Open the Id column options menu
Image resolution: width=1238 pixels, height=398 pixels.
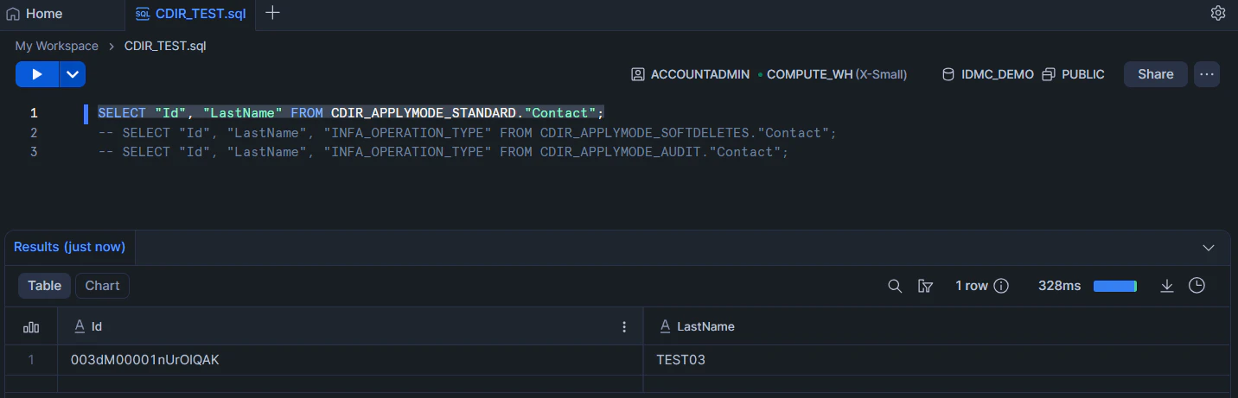pos(624,327)
